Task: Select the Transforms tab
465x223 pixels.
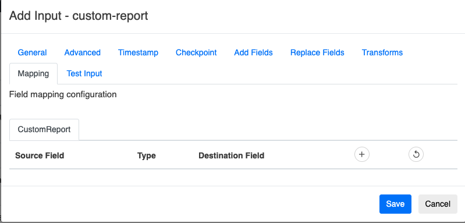Action: pos(382,52)
